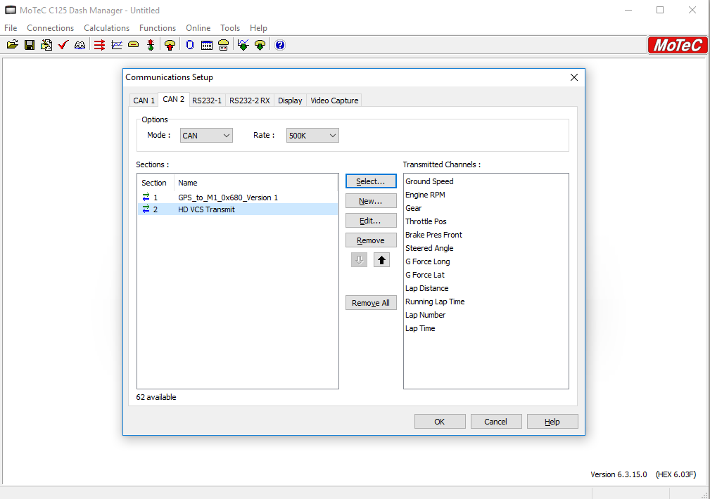
Task: Select the Lap Time channel entry
Action: [420, 328]
